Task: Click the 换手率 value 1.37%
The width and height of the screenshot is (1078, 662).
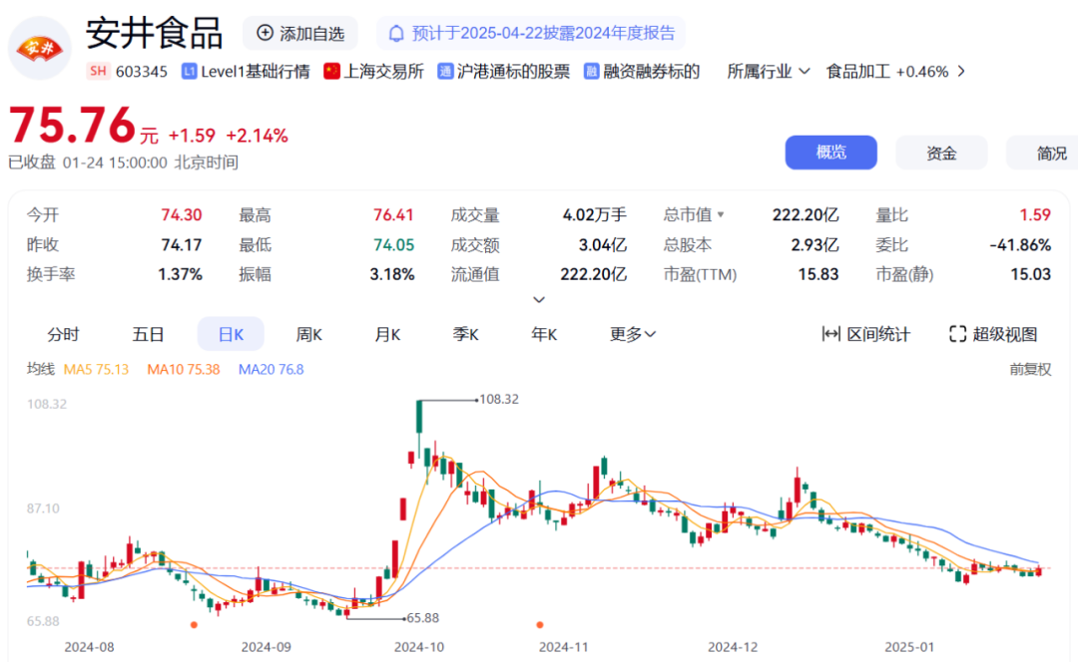Action: click(180, 274)
